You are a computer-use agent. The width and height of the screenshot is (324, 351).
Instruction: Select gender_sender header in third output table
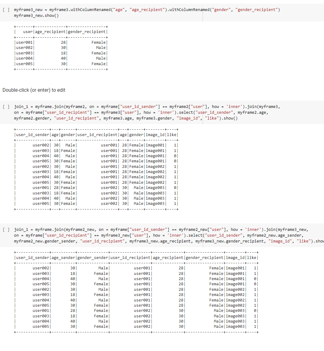[x=92, y=258]
